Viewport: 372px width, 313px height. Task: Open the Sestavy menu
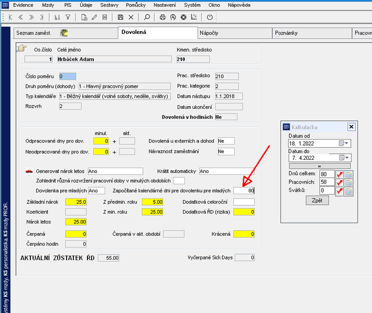coord(109,5)
